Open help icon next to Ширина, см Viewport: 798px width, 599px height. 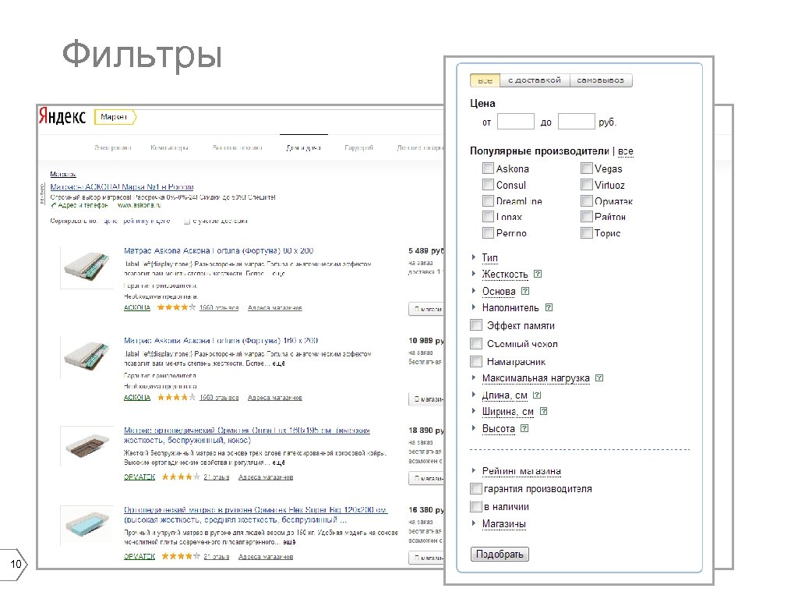(x=543, y=411)
